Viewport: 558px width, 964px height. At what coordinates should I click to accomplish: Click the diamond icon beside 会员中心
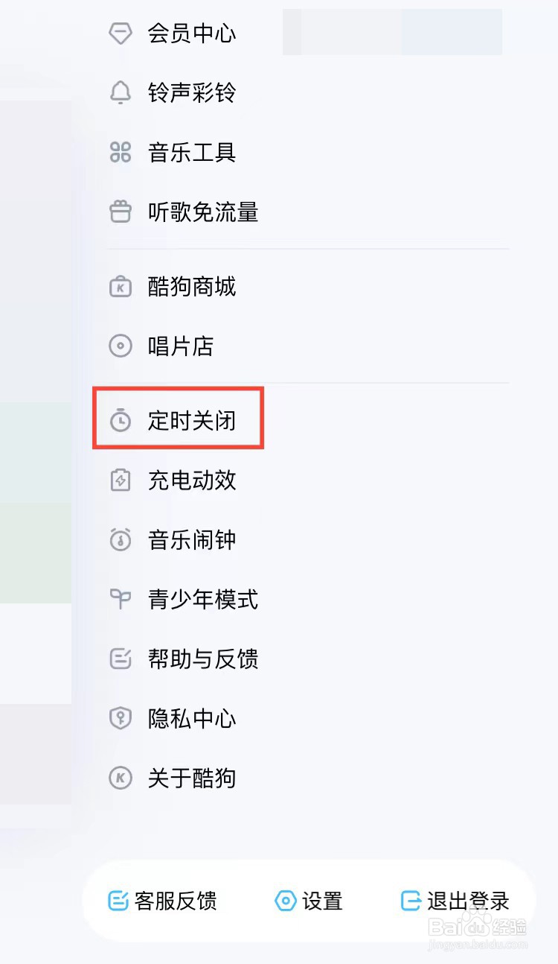pyautogui.click(x=121, y=33)
